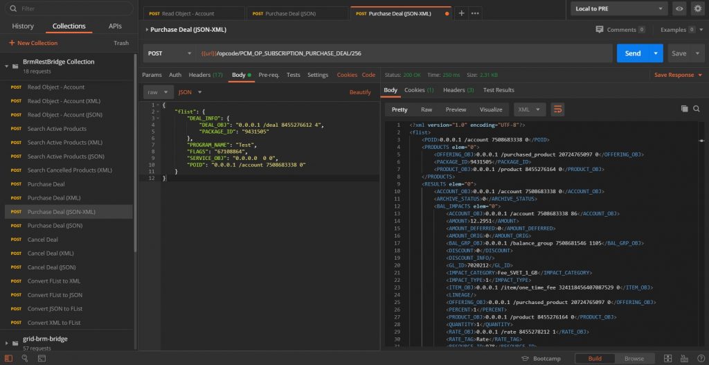This screenshot has width=709, height=365.
Task: Open the help question mark icon
Action: 699,358
